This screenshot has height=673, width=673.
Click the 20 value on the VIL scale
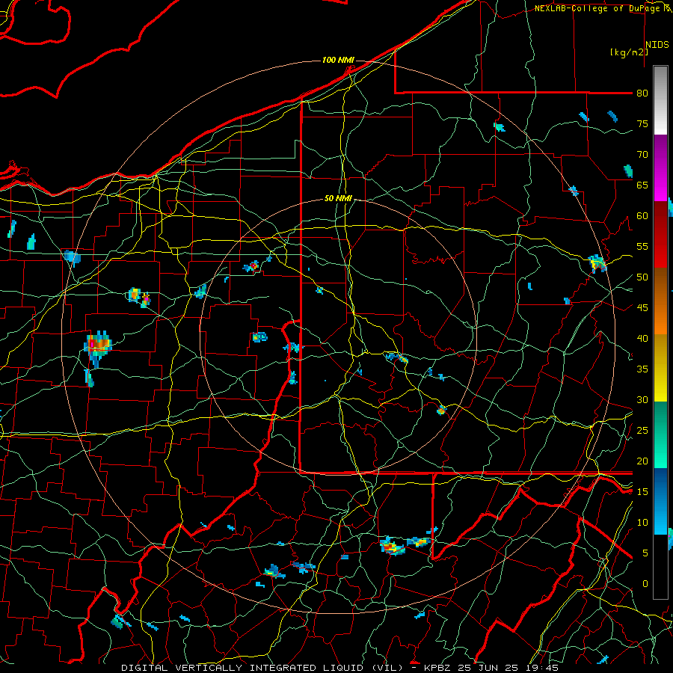point(642,461)
